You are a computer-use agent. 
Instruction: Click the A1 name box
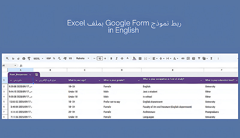[x=8, y=65]
